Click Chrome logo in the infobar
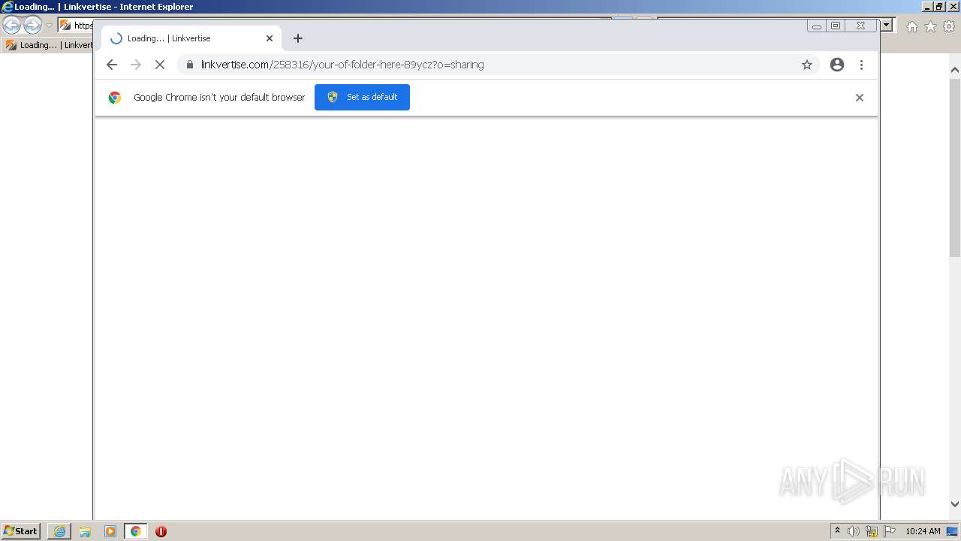This screenshot has height=541, width=961. tap(115, 98)
